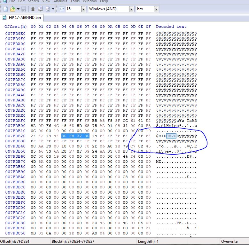
Task: Click the Decoded text column header
Action: [171, 27]
